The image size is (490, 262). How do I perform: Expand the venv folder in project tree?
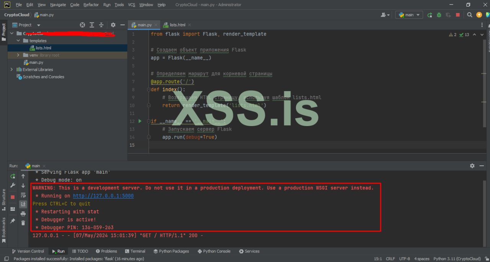18,55
